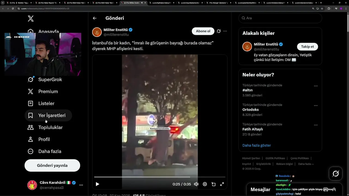Image resolution: width=349 pixels, height=196 pixels.
Task: Open Reklam bilgisi footer link
Action: [x=284, y=164]
